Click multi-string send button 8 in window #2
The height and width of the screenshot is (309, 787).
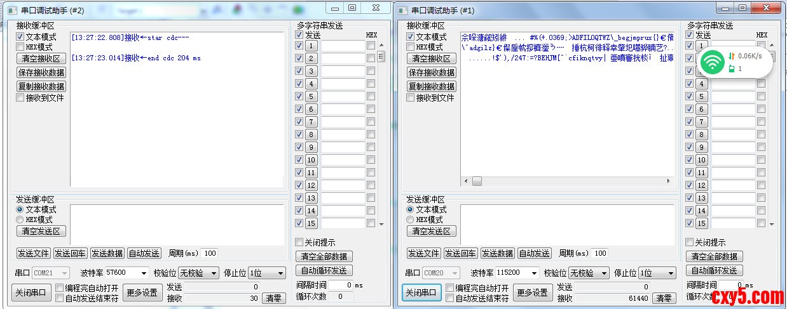click(311, 135)
